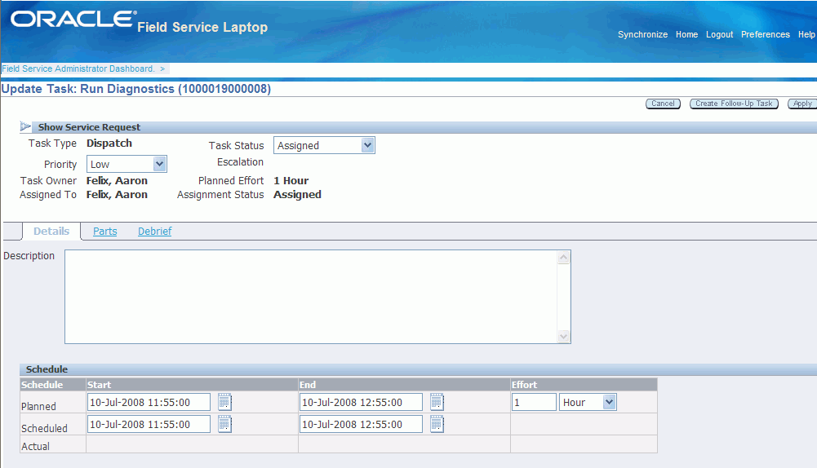Click the Oracle Field Service Laptop logo

pos(139,22)
